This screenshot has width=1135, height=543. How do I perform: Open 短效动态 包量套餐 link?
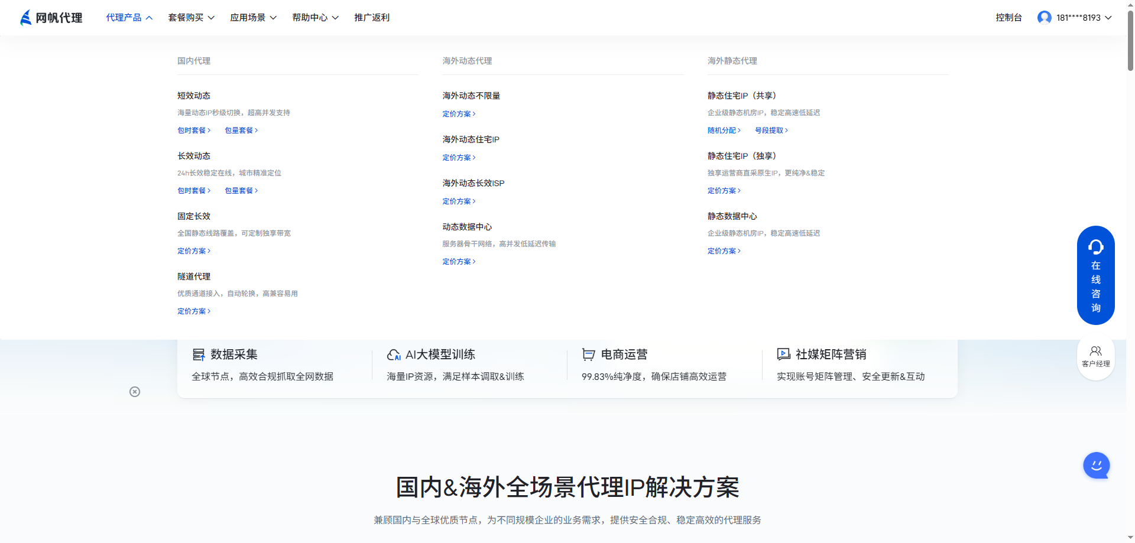coord(241,131)
